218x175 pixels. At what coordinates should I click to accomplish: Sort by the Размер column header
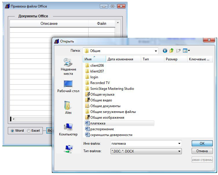pyautogui.click(x=176, y=59)
